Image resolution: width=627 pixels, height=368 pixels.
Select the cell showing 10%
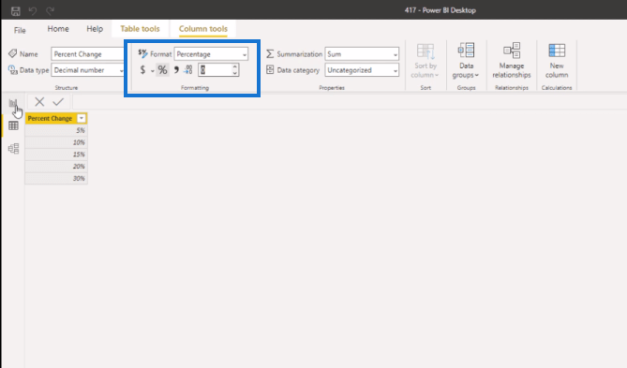[x=56, y=142]
